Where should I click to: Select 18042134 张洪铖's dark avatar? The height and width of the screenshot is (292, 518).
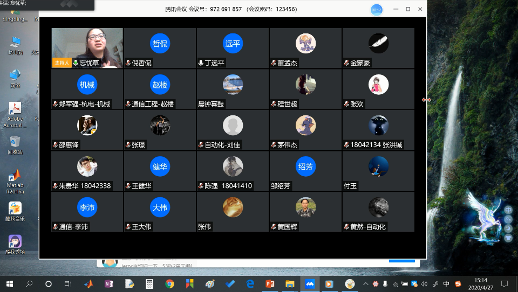click(379, 126)
